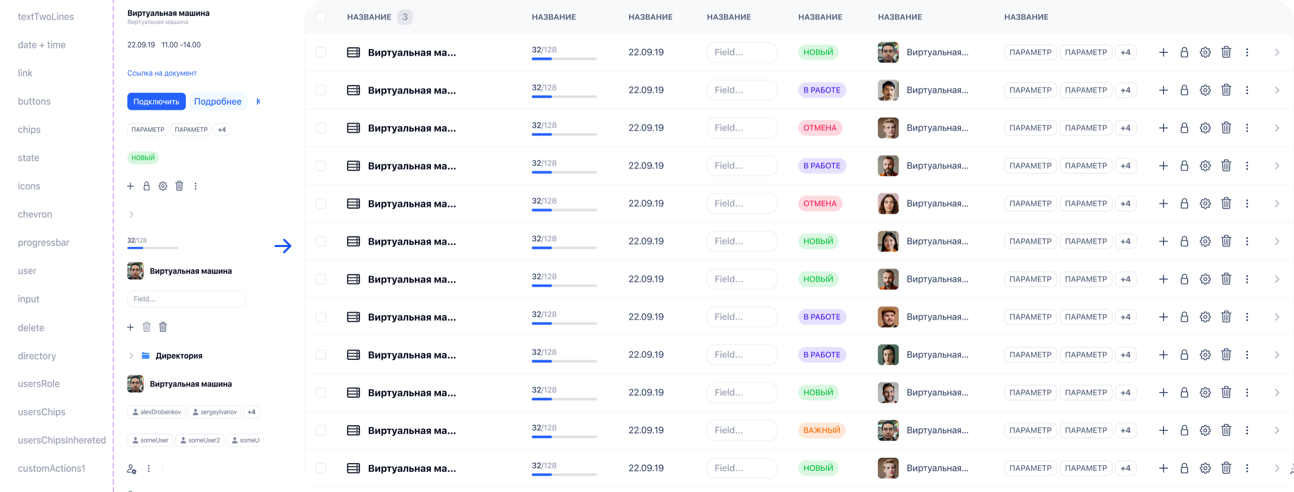
Task: Click the plus icon in the ВАЖНЫЙ row
Action: [x=1164, y=430]
